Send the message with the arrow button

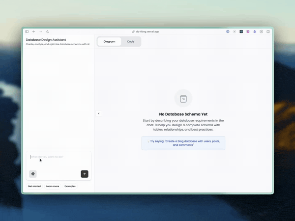[85, 174]
